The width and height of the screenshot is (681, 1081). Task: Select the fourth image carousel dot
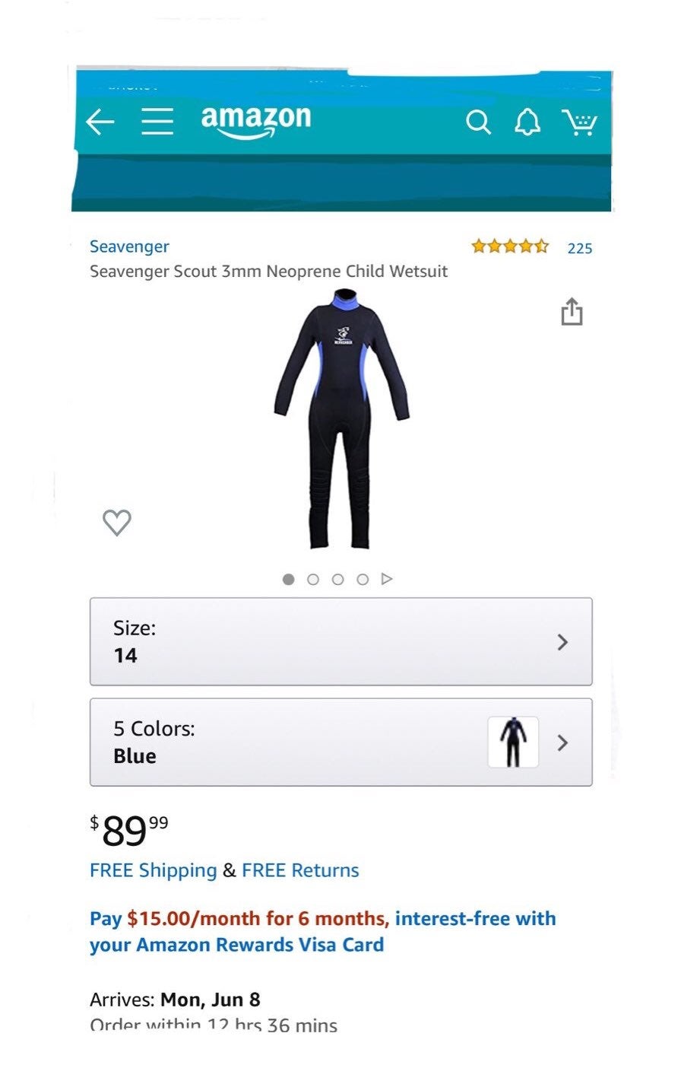[363, 579]
